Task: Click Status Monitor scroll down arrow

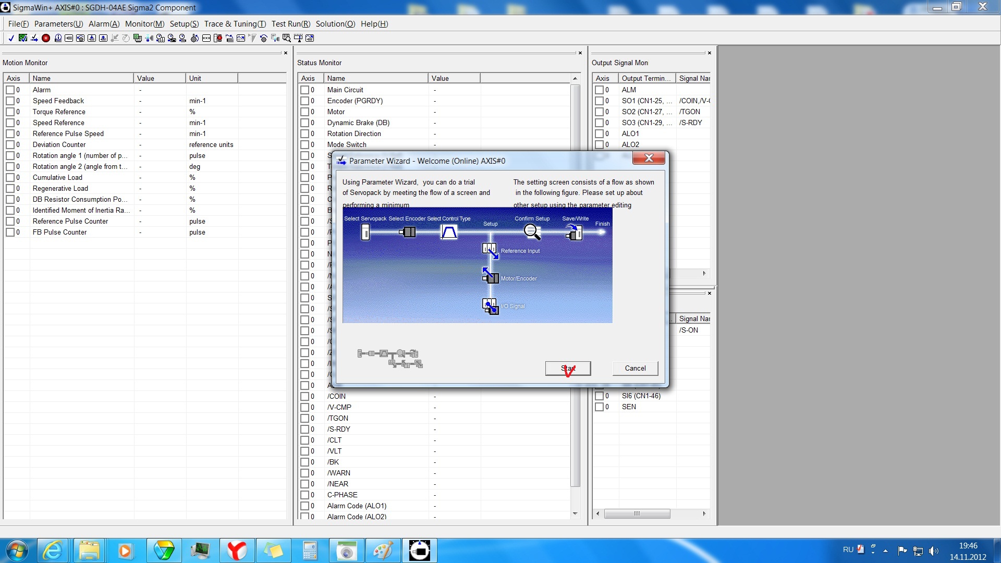Action: click(575, 513)
